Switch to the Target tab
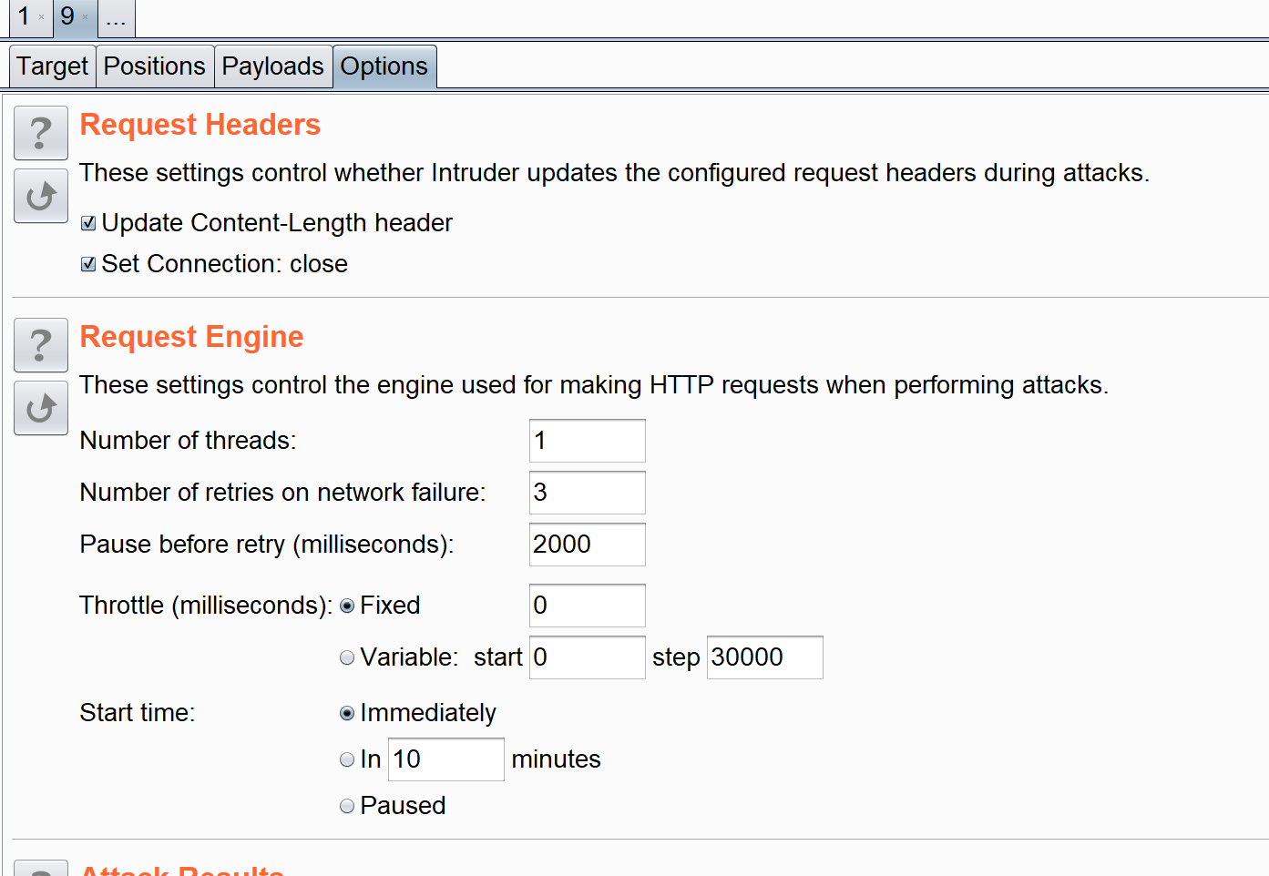Image resolution: width=1269 pixels, height=876 pixels. coord(53,66)
